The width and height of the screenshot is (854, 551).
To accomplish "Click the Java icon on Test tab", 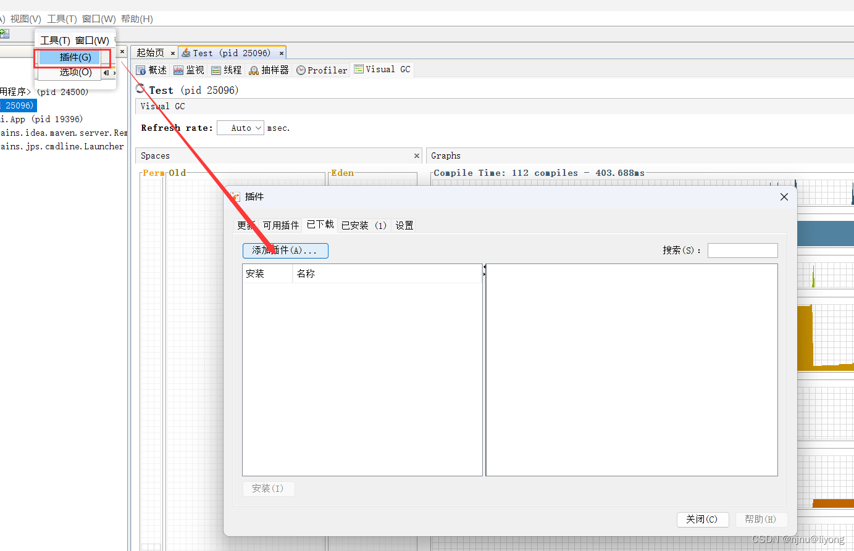I will [186, 53].
